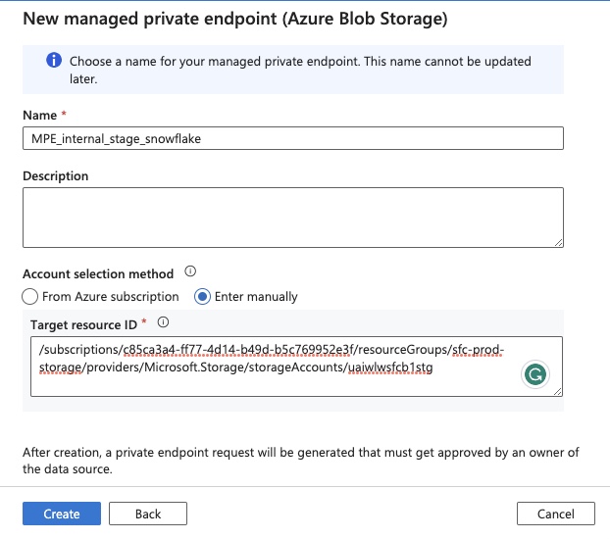Select the From Azure subscription radio button
610x539 pixels.
coord(29,296)
